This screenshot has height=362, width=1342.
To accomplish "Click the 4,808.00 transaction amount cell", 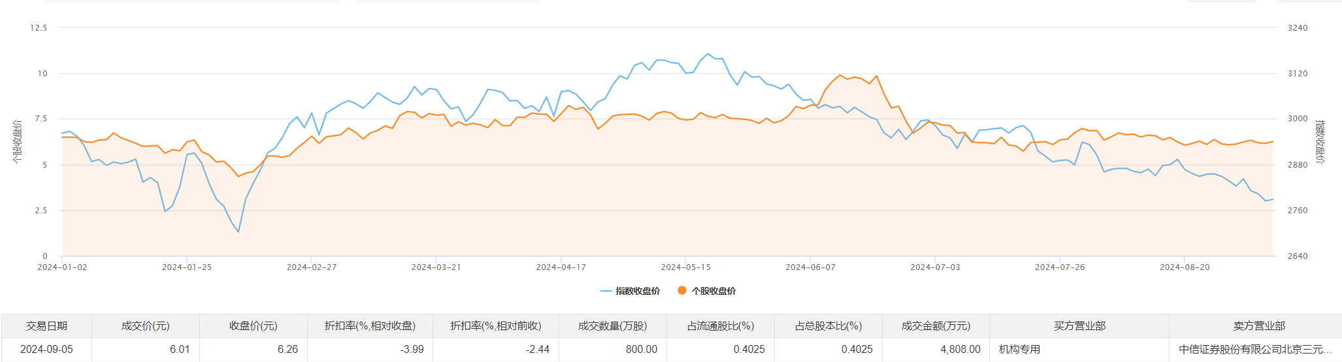I will coord(960,349).
